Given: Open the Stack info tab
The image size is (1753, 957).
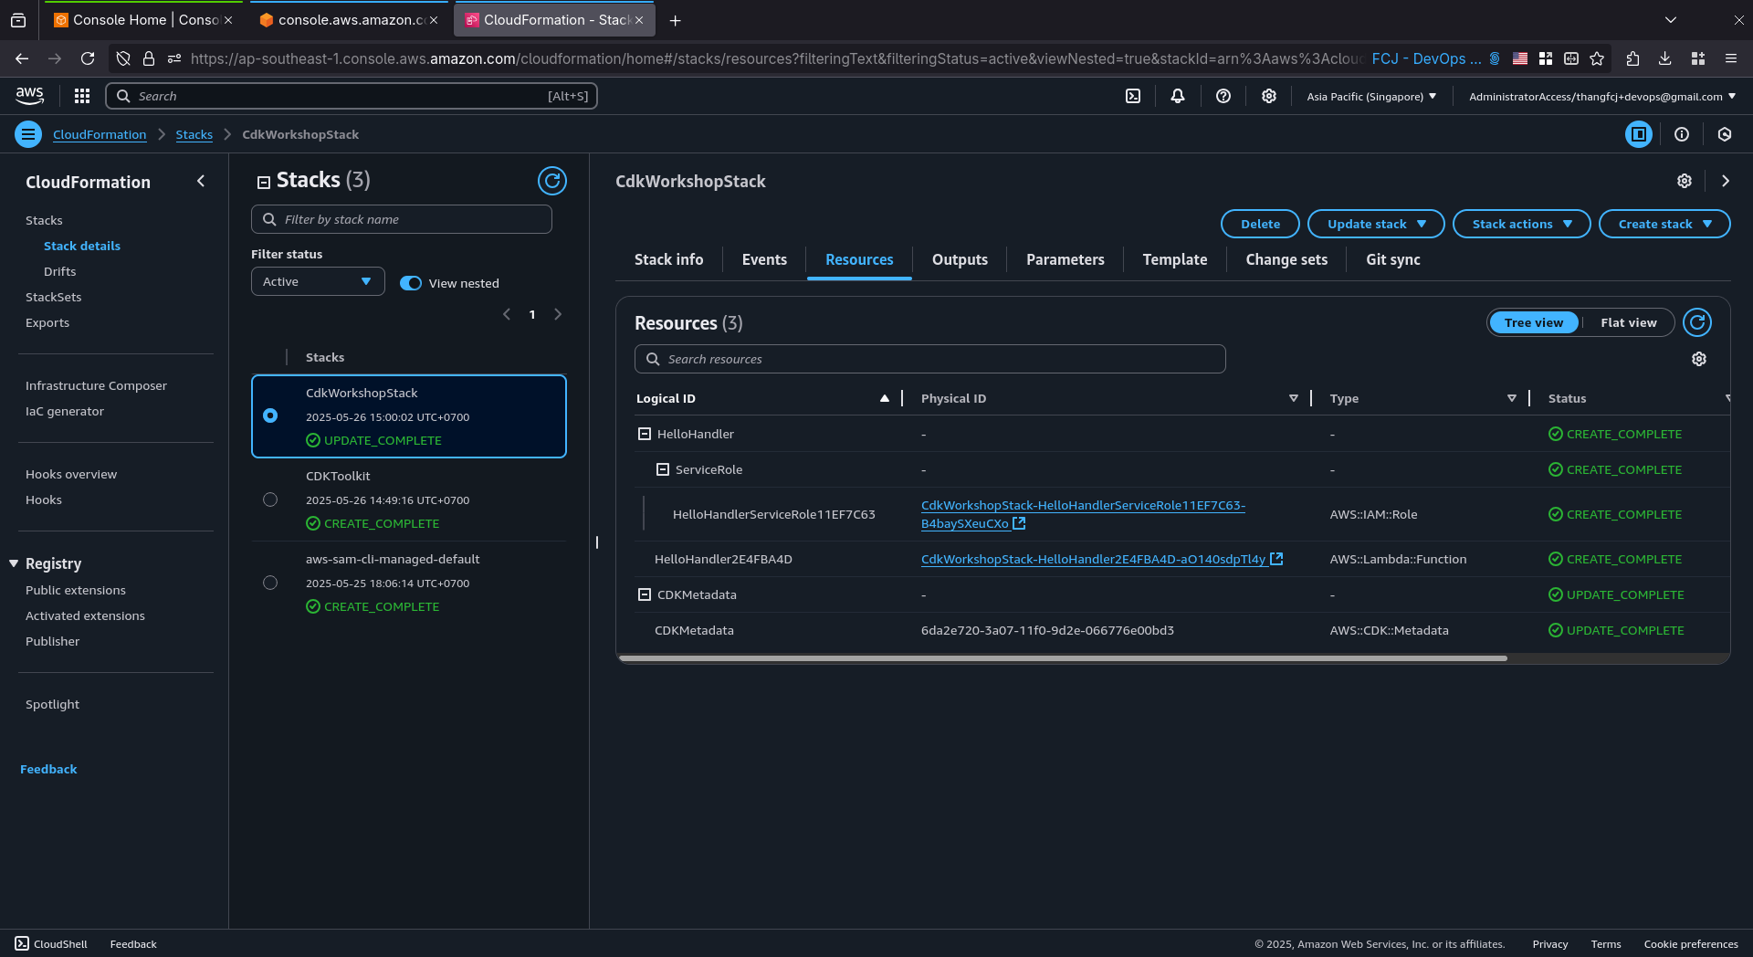Looking at the screenshot, I should tap(669, 259).
